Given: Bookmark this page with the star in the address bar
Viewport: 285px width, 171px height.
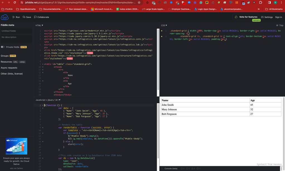Looking at the screenshot, I should 139,3.
